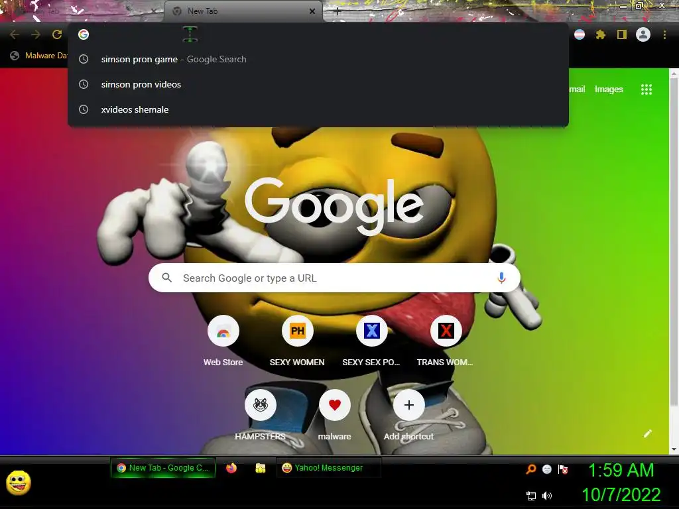This screenshot has width=679, height=509.
Task: Open the Google apps grid
Action: pyautogui.click(x=647, y=89)
